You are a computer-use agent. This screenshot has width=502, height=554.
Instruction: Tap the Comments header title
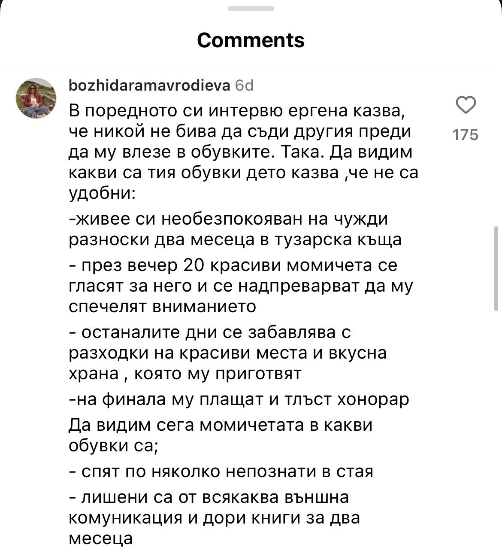tap(251, 40)
